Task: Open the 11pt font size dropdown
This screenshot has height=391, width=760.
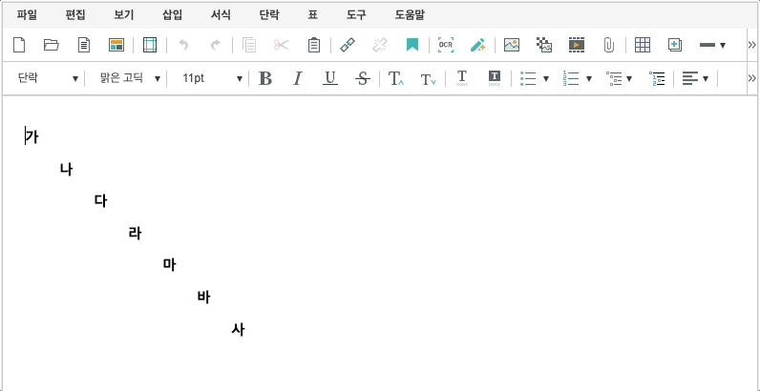Action: [212, 78]
